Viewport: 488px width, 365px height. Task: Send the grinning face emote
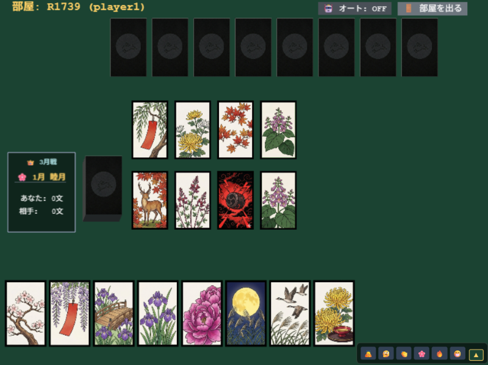[x=457, y=354]
